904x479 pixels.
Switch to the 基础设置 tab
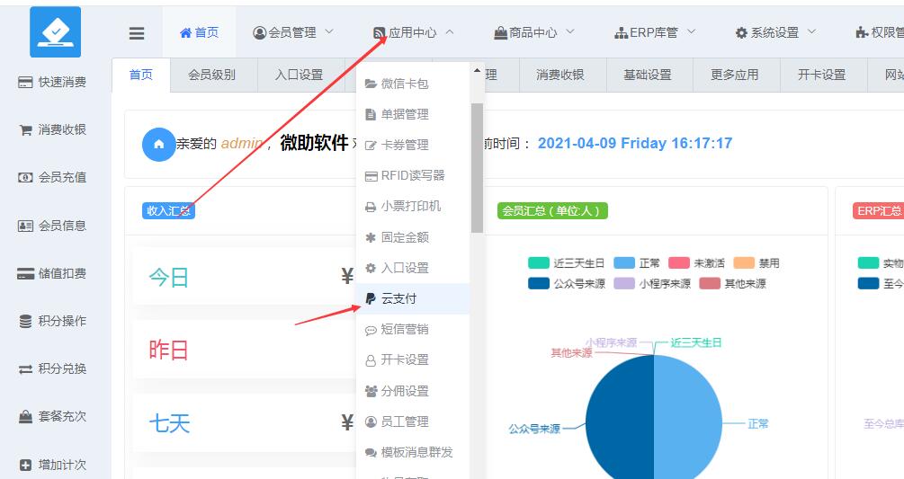(647, 75)
